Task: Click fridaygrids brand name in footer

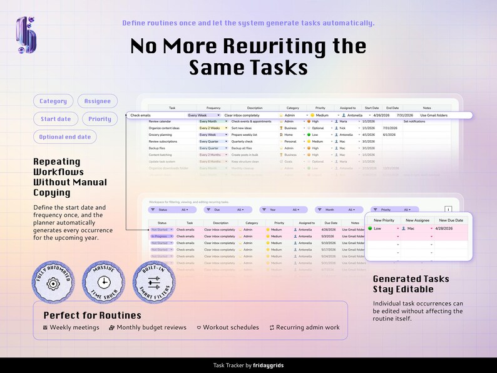Action: (x=268, y=365)
